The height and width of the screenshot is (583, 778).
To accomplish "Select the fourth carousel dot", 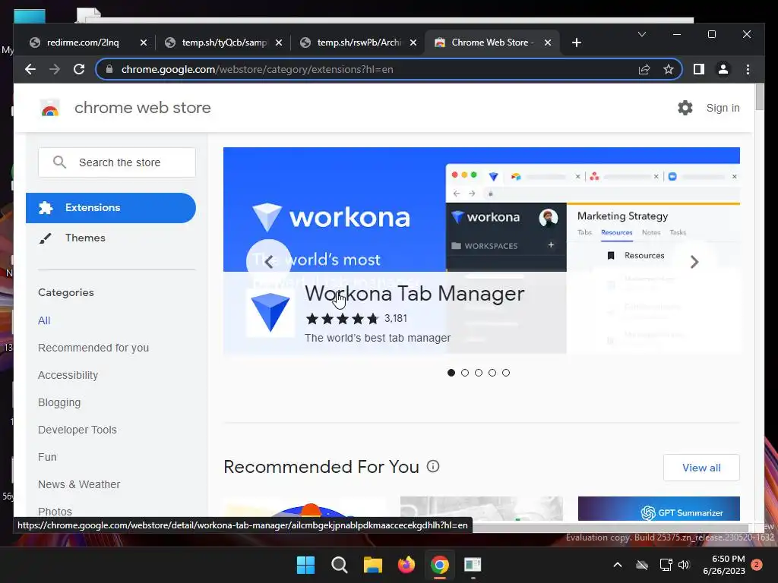I will (492, 373).
